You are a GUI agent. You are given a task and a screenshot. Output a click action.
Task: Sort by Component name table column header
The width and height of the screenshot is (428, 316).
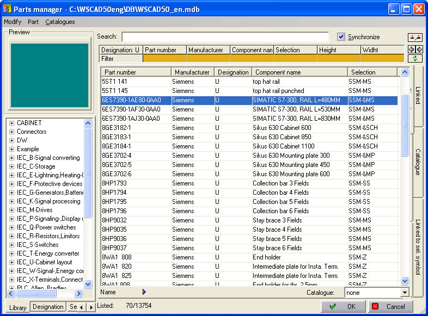(299, 72)
